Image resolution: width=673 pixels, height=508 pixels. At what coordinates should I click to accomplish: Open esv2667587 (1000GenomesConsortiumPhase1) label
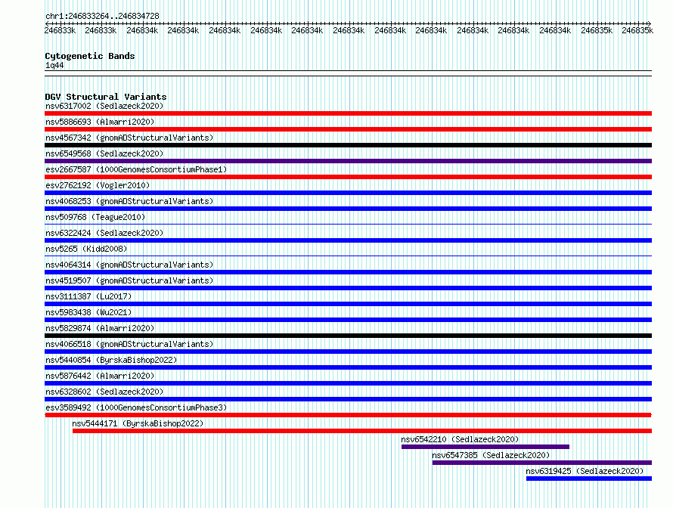(136, 169)
